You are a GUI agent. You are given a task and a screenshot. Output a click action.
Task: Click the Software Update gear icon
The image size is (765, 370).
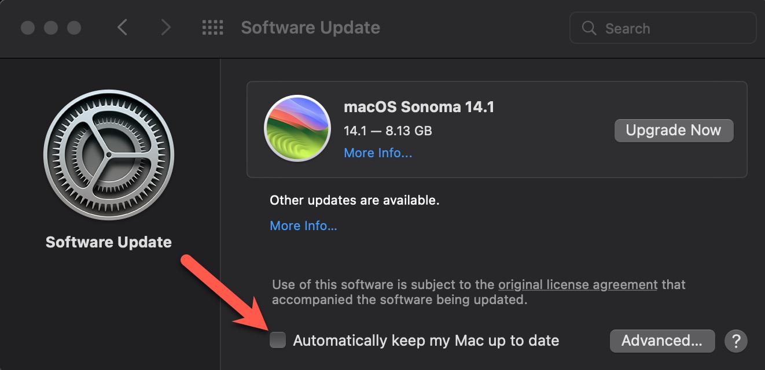point(109,156)
